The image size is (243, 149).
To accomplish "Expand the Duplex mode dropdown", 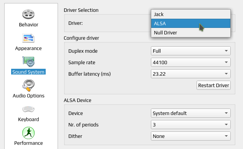I will [x=191, y=51].
